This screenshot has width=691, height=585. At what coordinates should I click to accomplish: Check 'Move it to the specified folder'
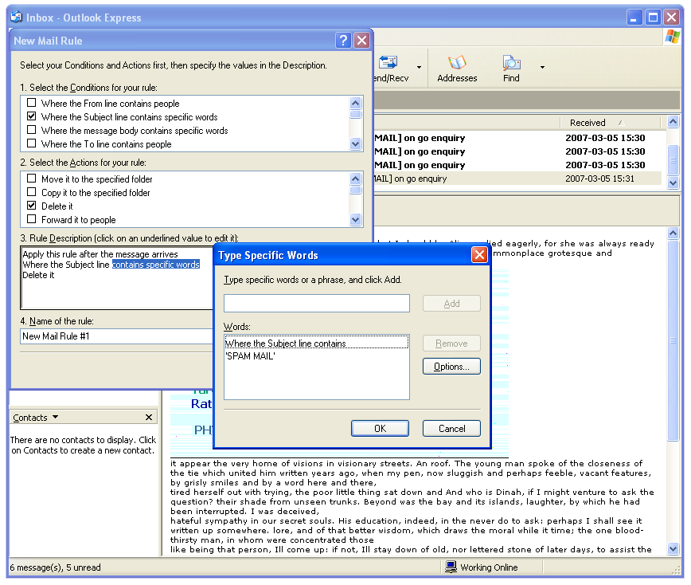point(31,179)
